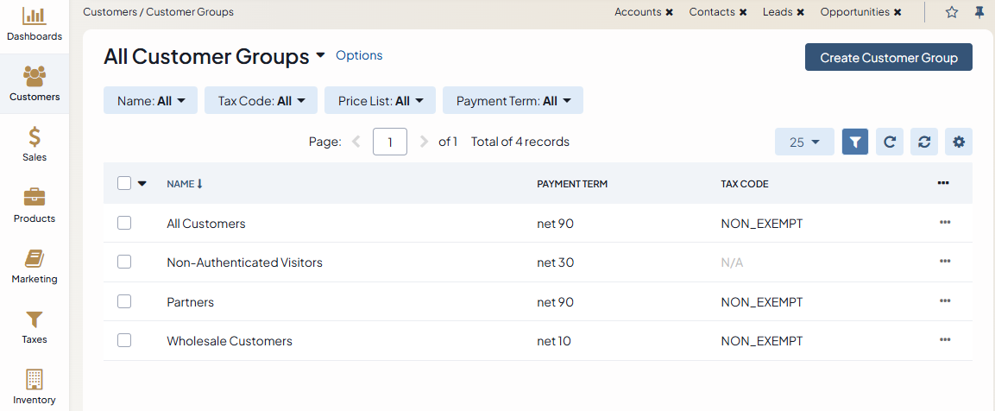Open the Products briefcase icon
Screen dimensions: 995x411
35,198
